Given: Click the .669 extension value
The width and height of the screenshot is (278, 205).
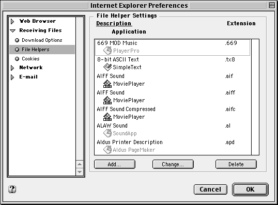Looking at the screenshot, I should pyautogui.click(x=231, y=43).
